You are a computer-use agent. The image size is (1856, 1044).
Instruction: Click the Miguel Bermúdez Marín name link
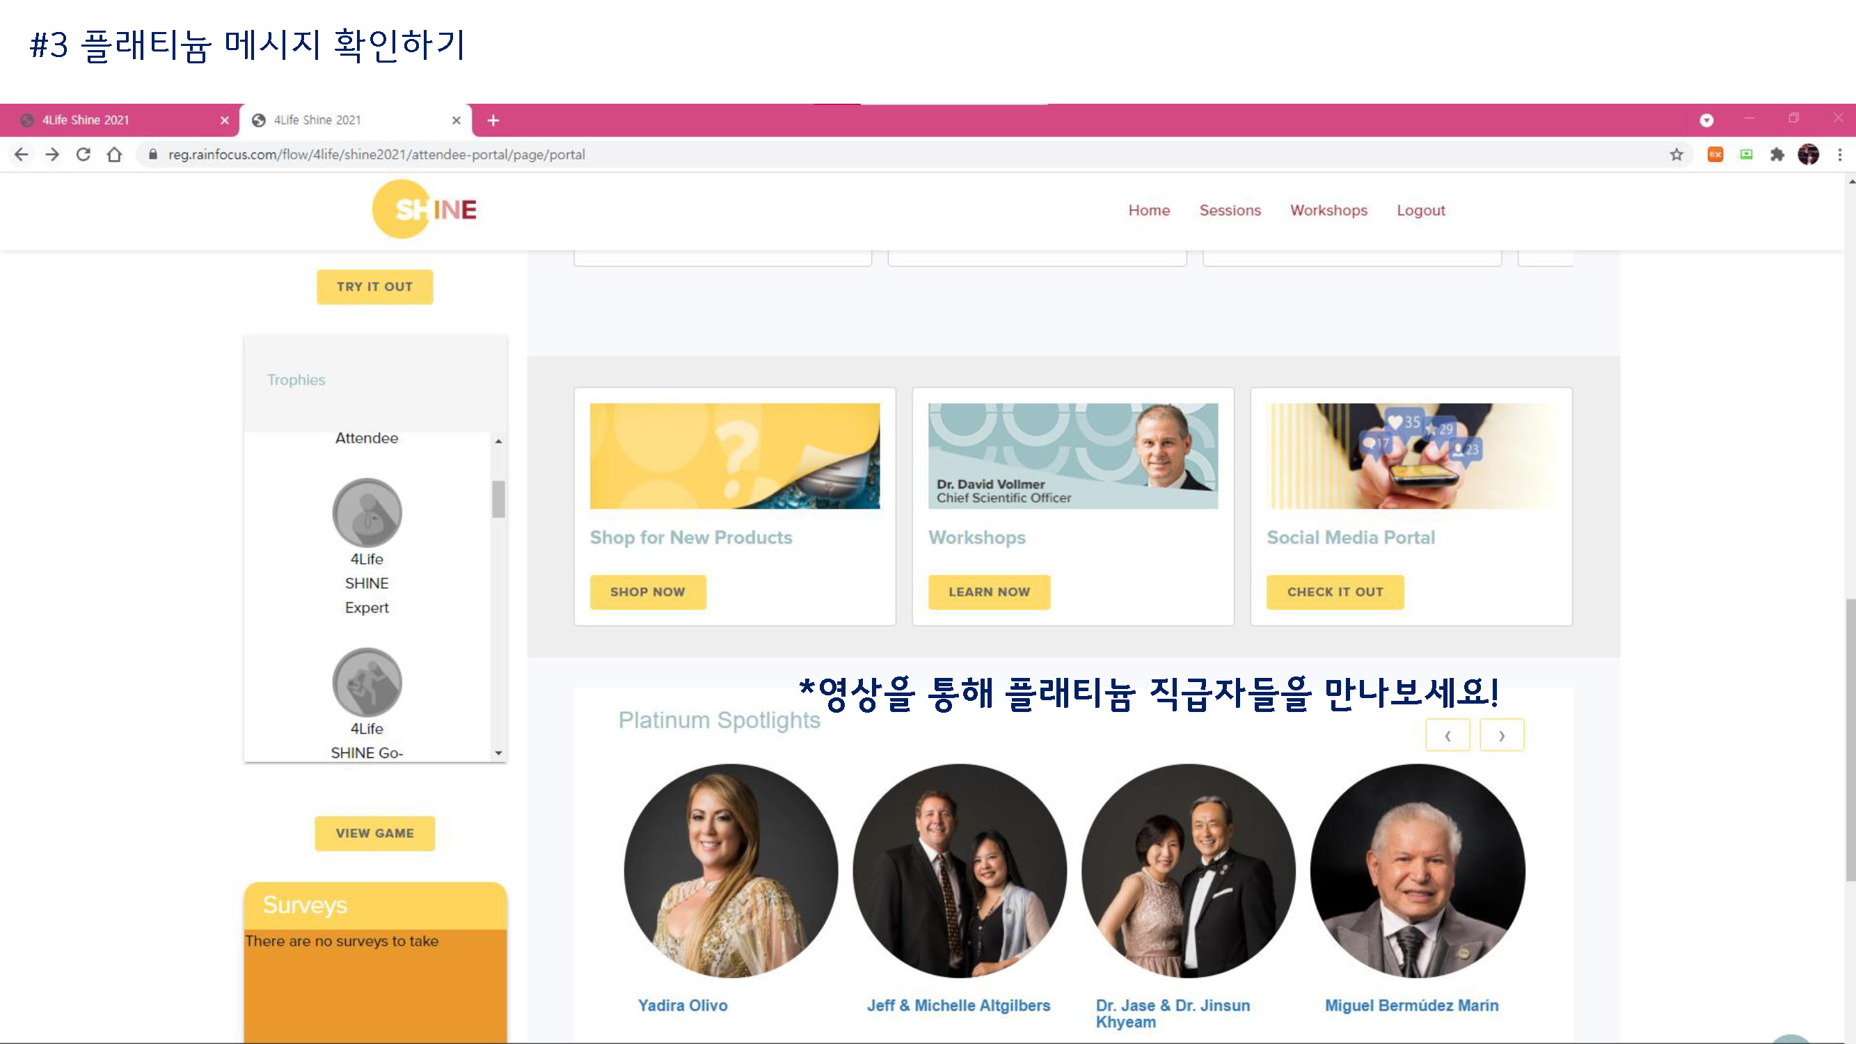pyautogui.click(x=1411, y=1006)
